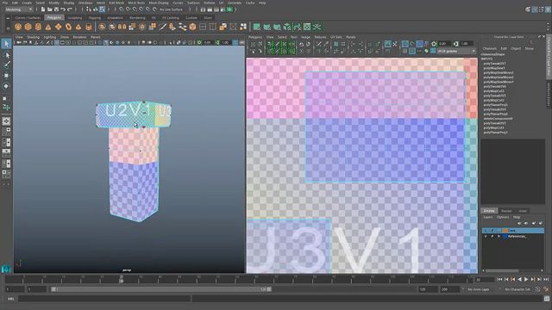The height and width of the screenshot is (310, 552).
Task: Open the Modeling menu set dropdown
Action: (19, 9)
